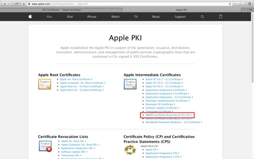The image size is (254, 159).
Task: Download the Apple Inc. Root Certificate
Action: click(x=75, y=79)
